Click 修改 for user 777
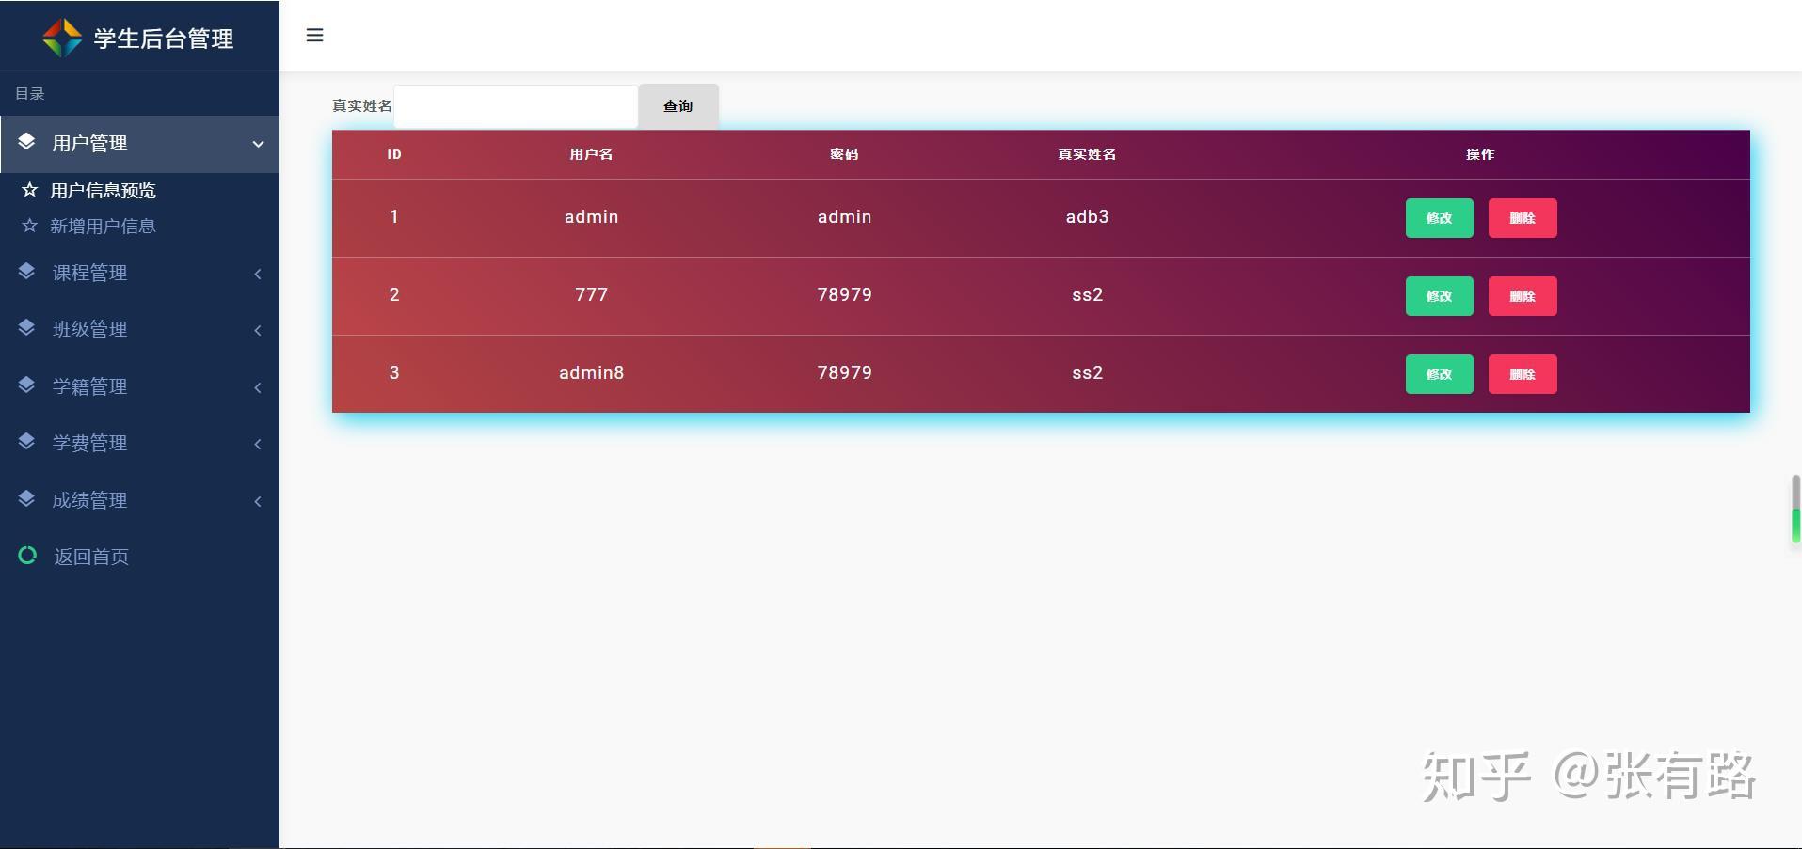 pyautogui.click(x=1440, y=296)
